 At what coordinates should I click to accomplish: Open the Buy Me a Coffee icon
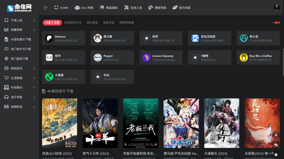pyautogui.click(x=244, y=57)
